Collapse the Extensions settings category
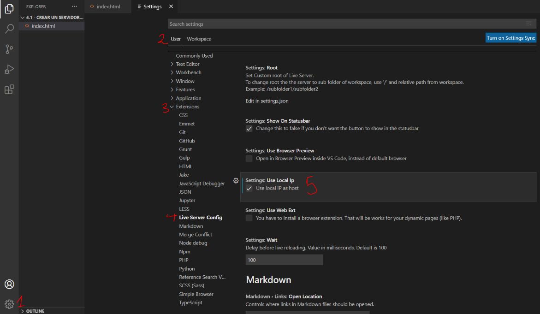The height and width of the screenshot is (314, 540). tap(172, 107)
